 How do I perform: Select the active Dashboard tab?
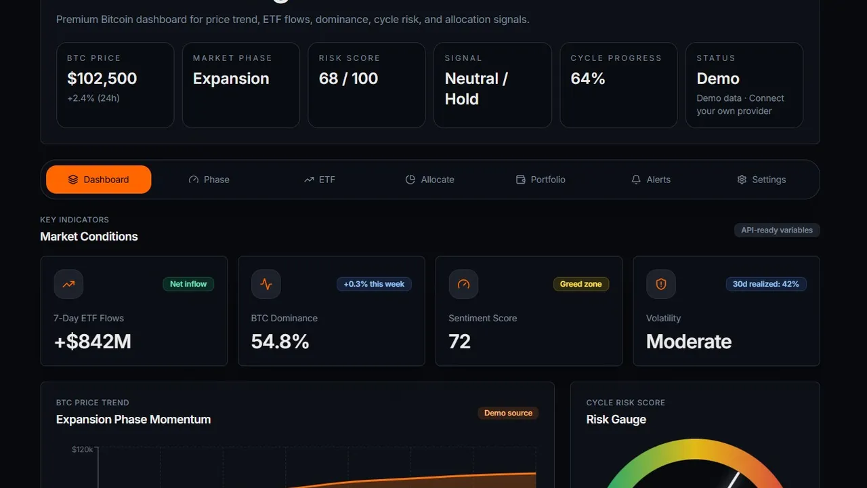click(x=99, y=180)
